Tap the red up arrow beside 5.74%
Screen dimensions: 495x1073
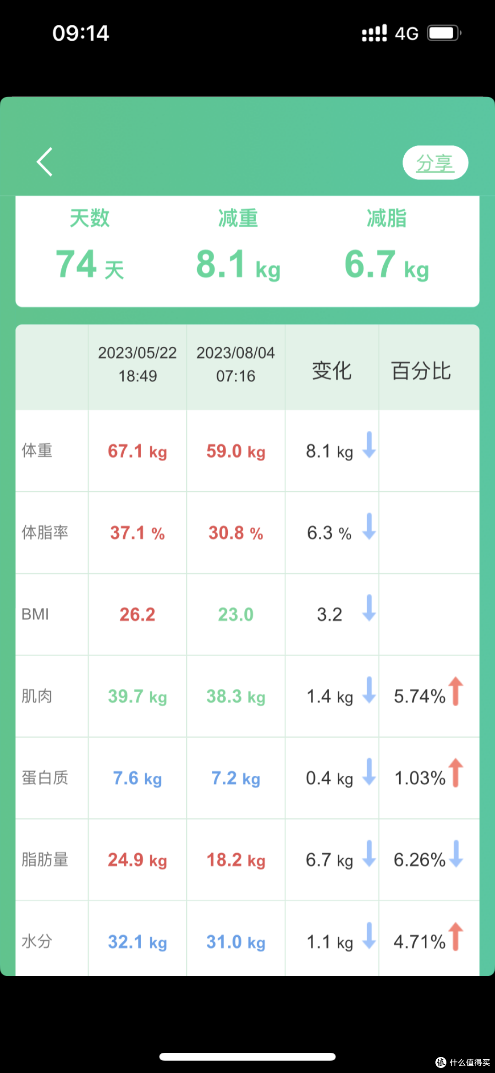coord(456,691)
